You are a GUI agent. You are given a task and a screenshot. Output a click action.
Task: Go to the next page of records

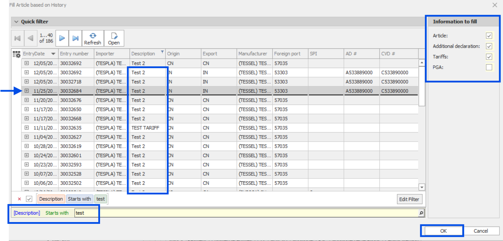tap(62, 38)
